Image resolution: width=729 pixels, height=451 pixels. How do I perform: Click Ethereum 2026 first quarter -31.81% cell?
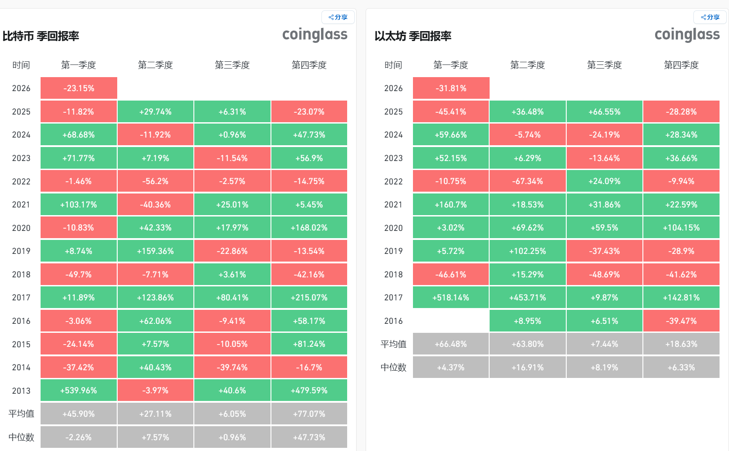[451, 88]
